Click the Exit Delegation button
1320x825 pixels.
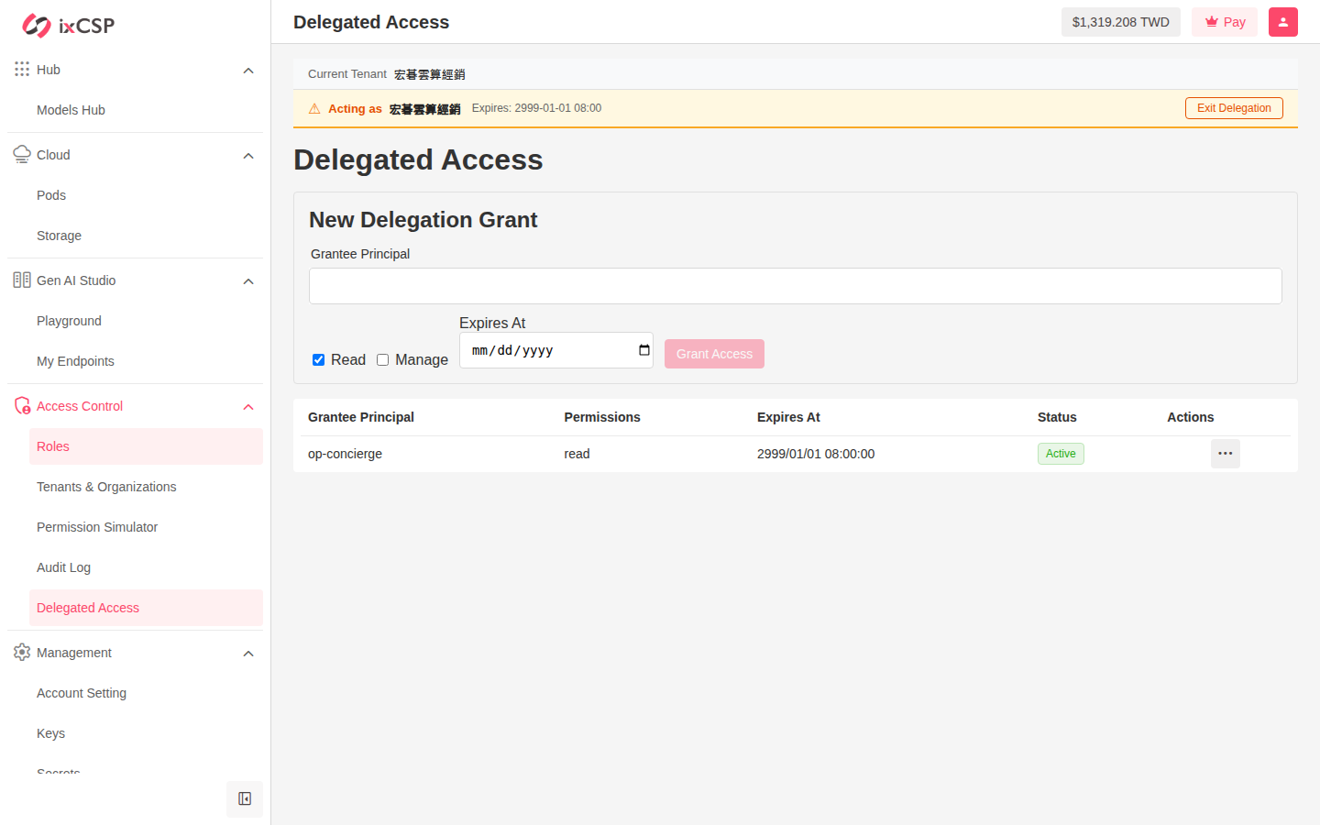1234,108
